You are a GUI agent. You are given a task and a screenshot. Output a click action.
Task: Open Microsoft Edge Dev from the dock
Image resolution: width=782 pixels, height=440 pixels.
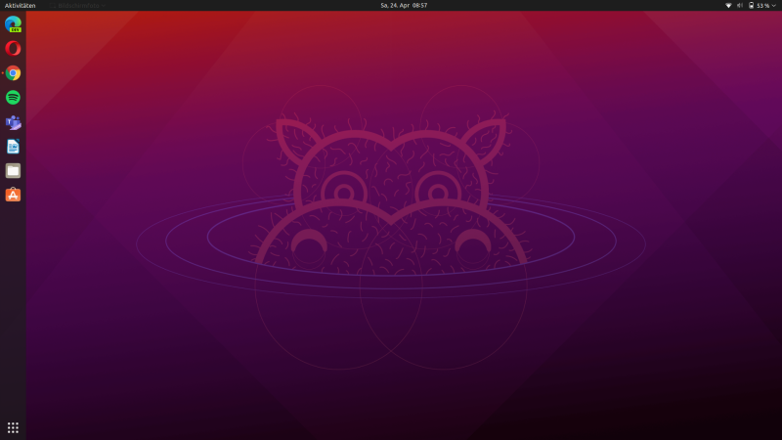click(x=13, y=23)
